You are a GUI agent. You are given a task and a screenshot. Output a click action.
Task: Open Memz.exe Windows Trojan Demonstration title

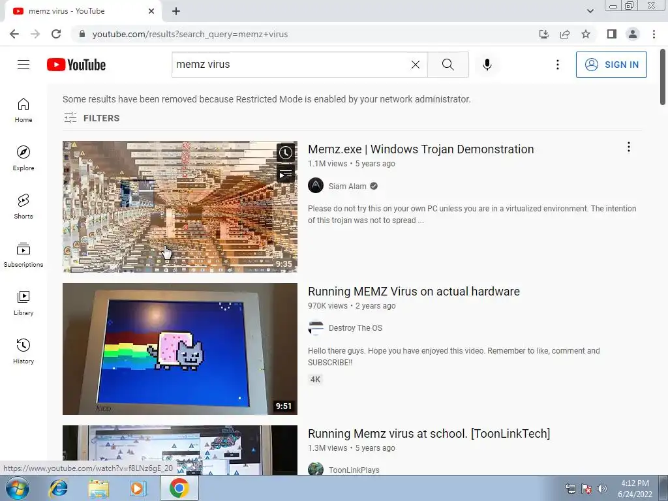(421, 149)
